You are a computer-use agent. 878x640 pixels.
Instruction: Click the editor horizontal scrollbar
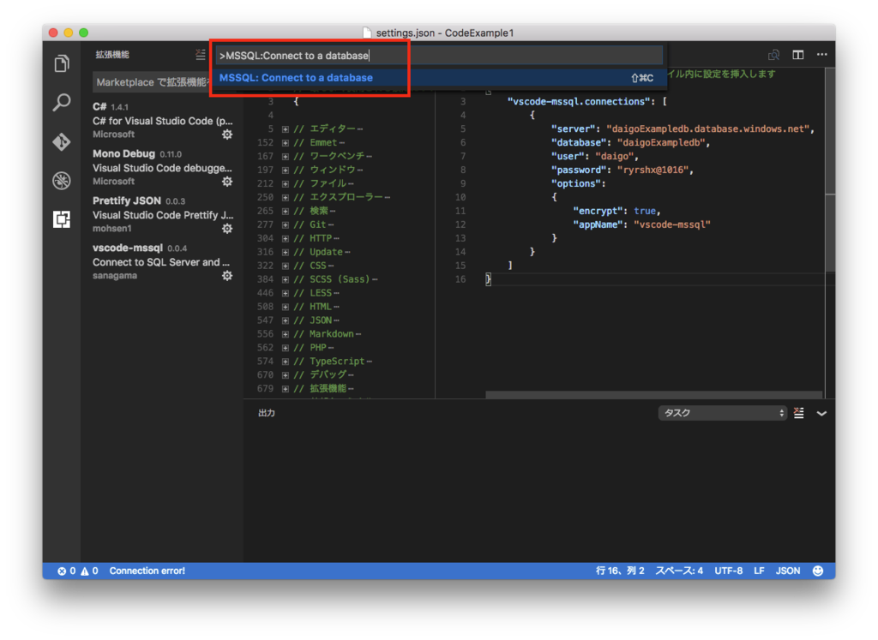[x=654, y=395]
